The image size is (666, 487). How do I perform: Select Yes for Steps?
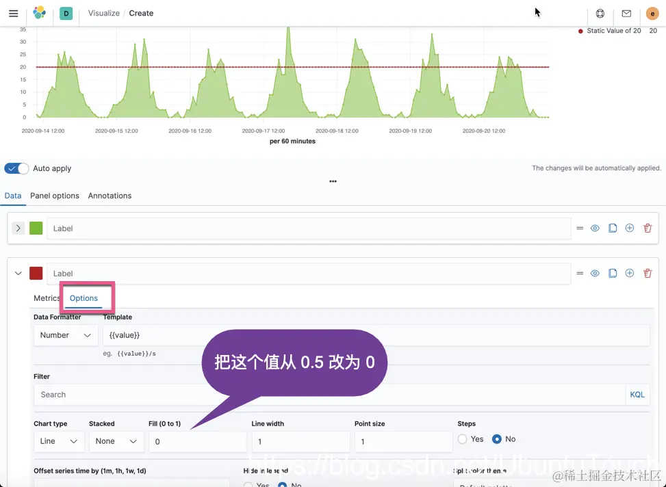(x=462, y=439)
